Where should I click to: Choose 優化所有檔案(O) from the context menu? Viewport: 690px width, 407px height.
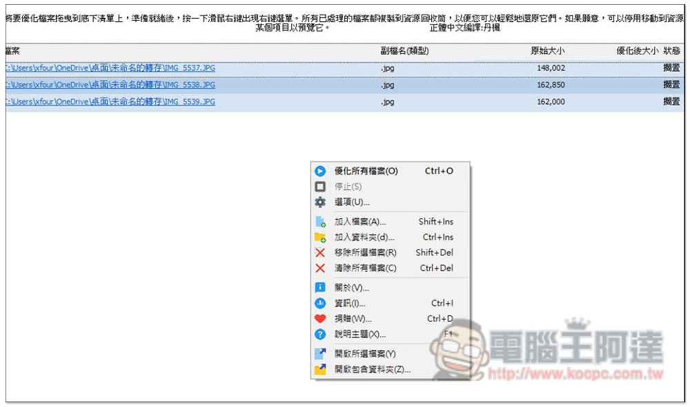coord(391,171)
